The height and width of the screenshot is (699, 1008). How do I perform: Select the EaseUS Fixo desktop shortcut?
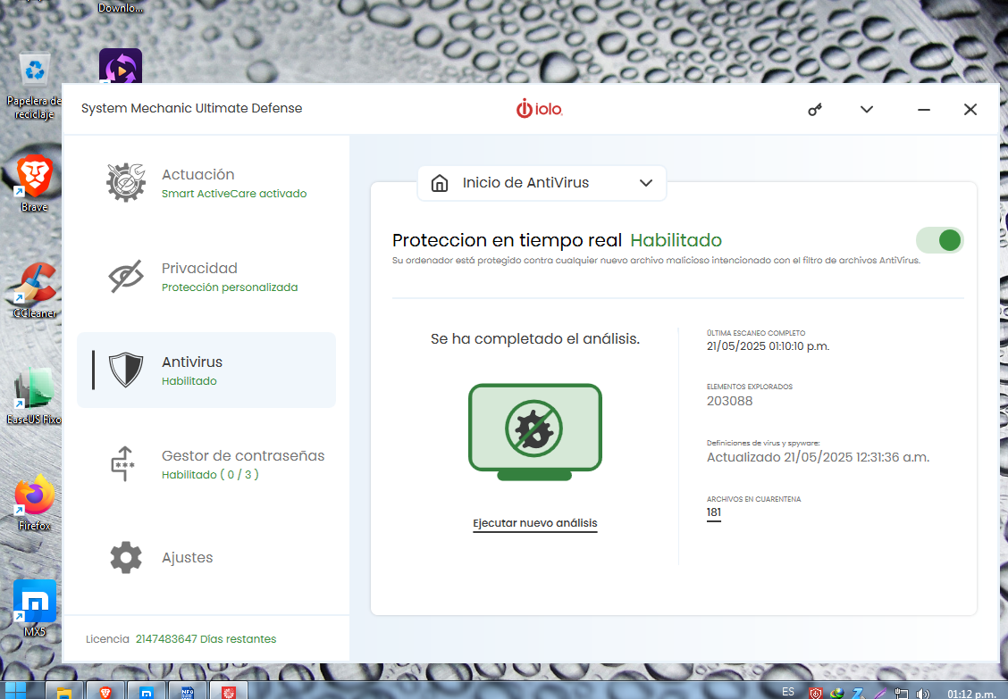pos(34,396)
